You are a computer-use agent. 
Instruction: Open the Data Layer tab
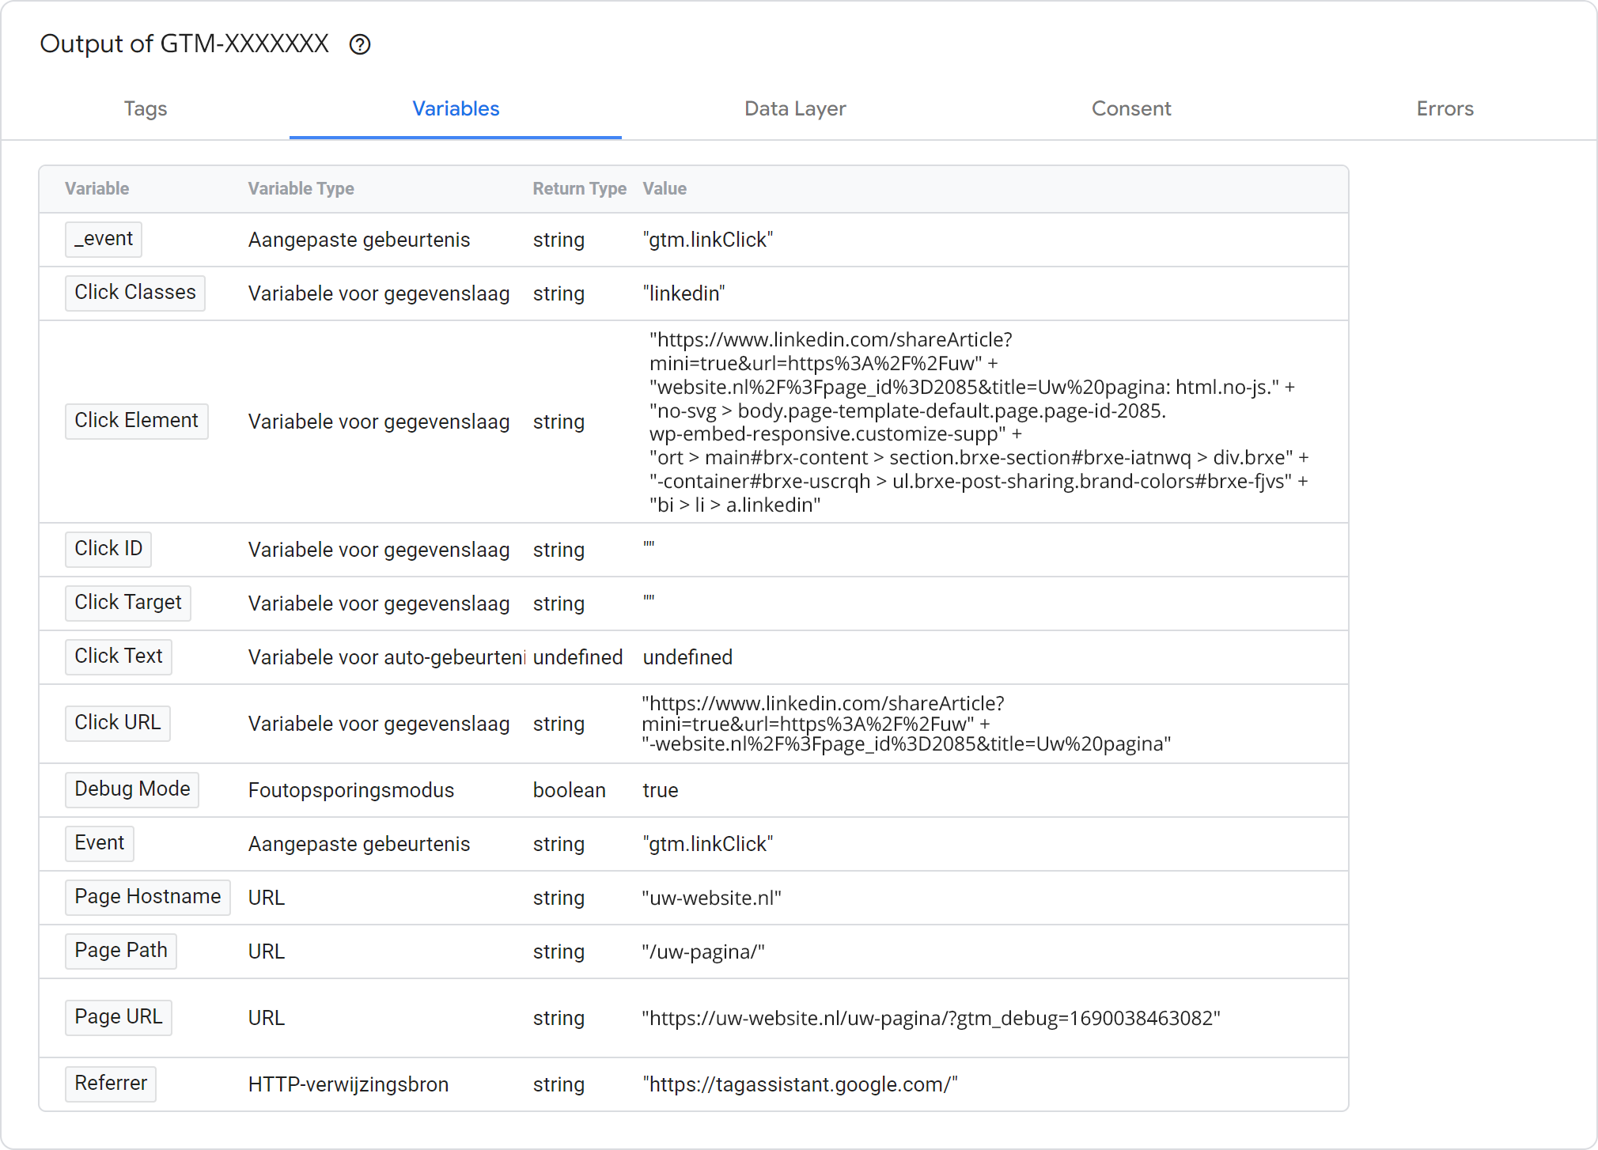pyautogui.click(x=794, y=108)
